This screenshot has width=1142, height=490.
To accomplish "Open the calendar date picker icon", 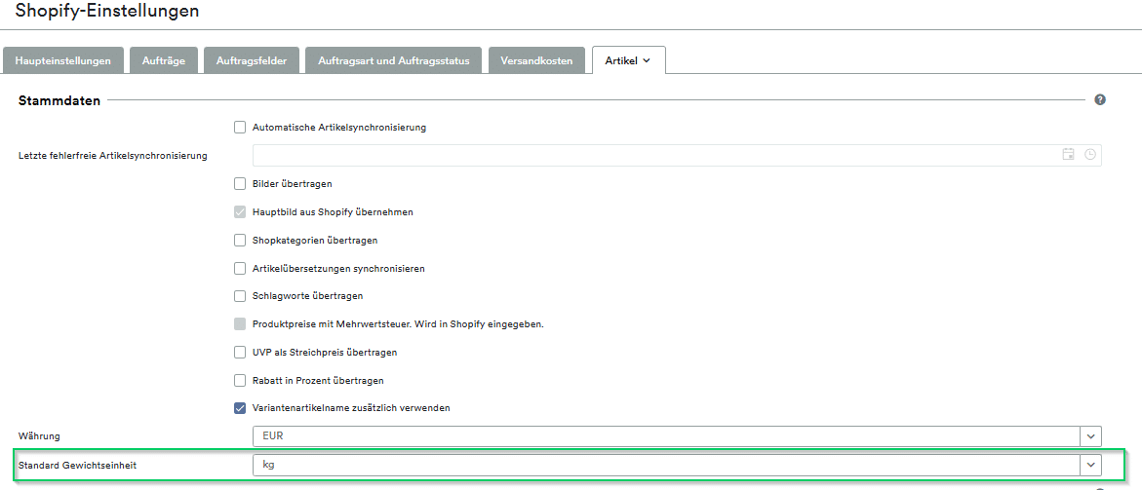I will [x=1069, y=154].
